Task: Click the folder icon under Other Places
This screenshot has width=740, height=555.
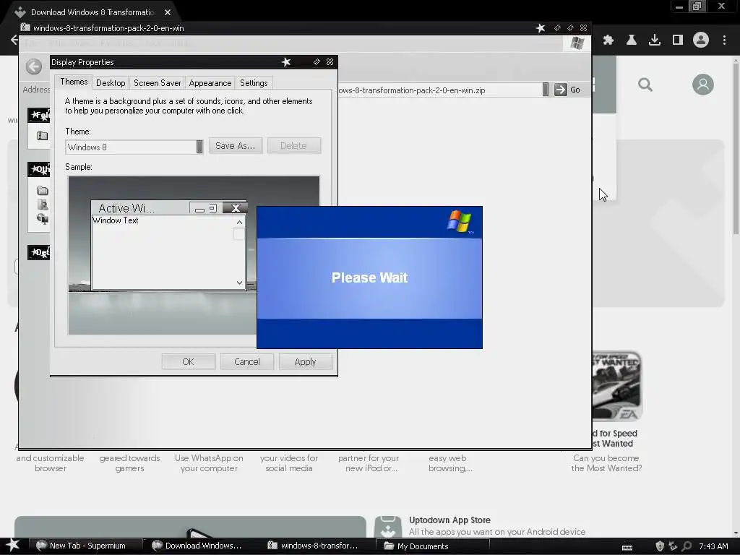Action: coord(43,191)
